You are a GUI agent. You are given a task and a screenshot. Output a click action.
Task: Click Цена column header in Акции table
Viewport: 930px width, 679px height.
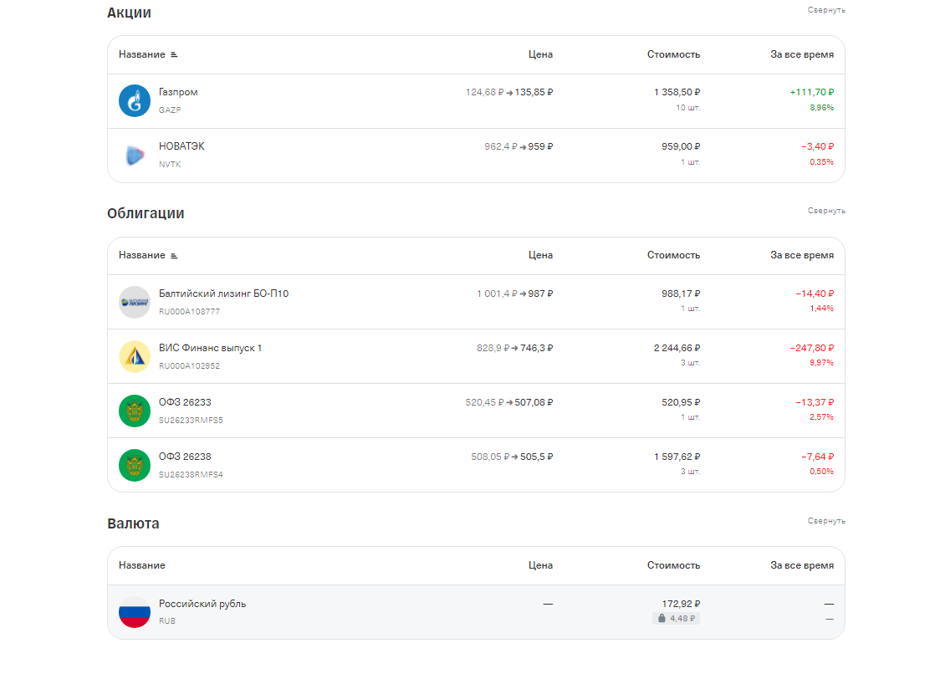pyautogui.click(x=540, y=54)
